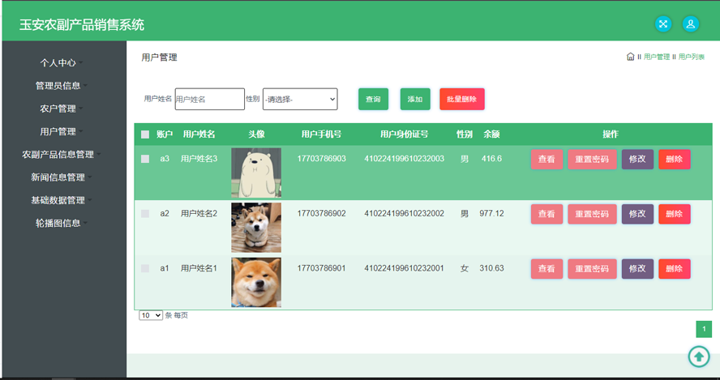The width and height of the screenshot is (720, 380).
Task: Click ID number 410224199610232001
Action: 404,268
